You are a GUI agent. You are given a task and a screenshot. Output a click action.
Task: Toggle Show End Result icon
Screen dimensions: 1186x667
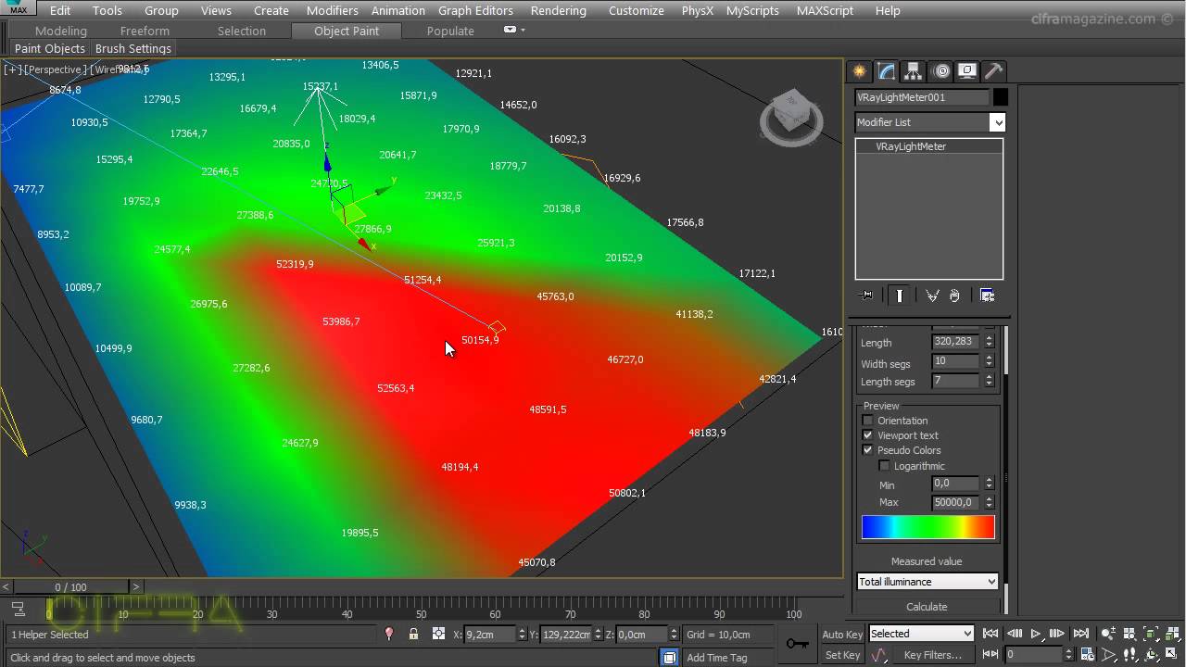coord(899,296)
